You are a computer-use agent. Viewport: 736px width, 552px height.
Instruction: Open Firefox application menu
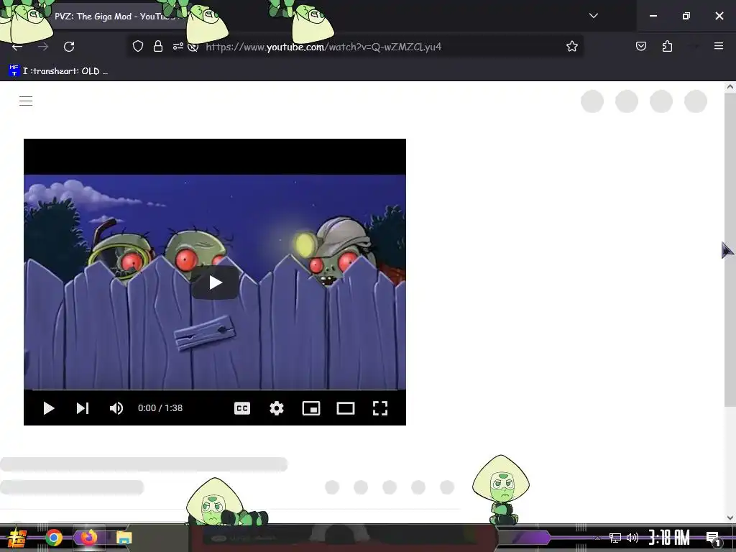coord(718,46)
